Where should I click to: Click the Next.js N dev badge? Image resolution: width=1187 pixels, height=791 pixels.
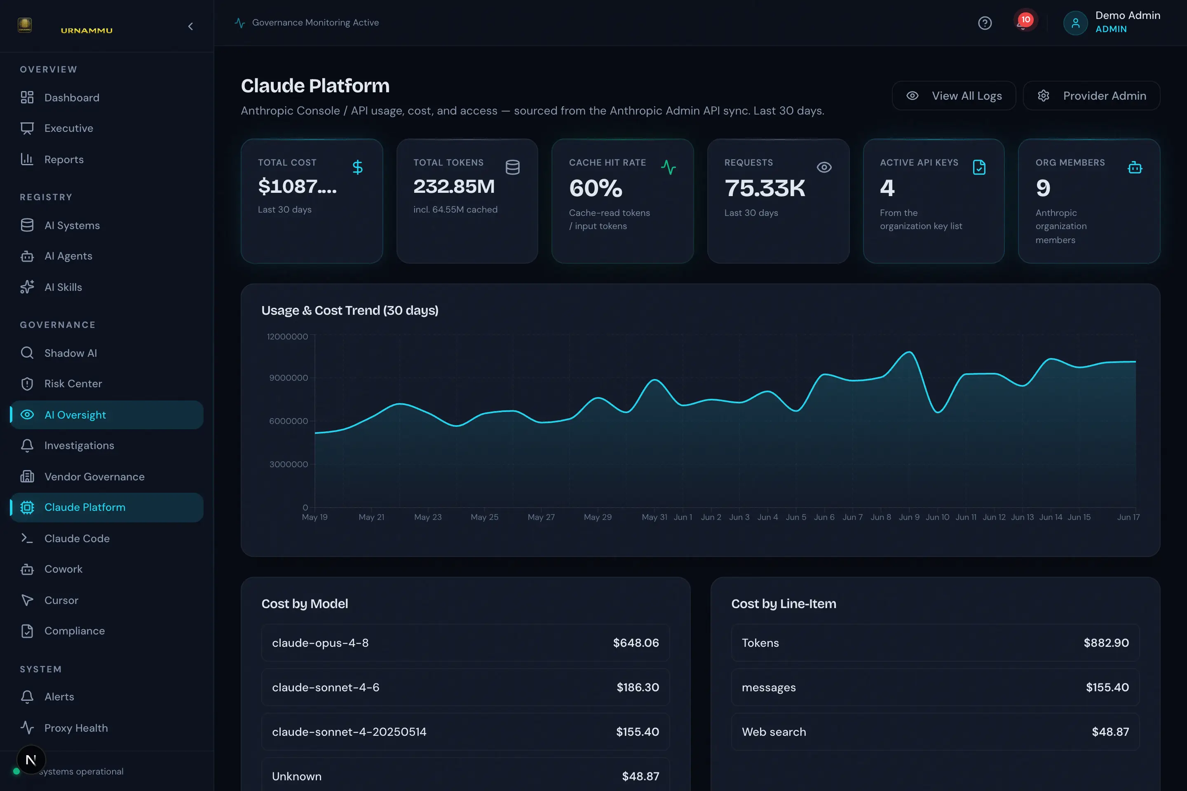click(31, 760)
